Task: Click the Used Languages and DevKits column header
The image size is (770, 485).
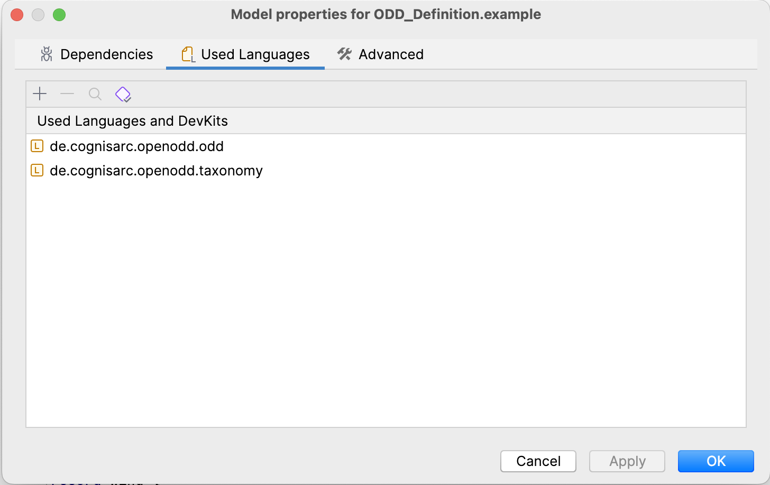Action: 132,121
